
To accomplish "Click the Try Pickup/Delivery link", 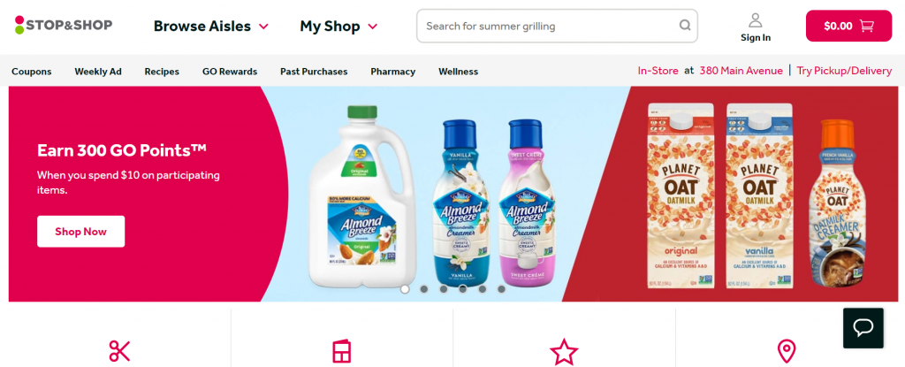I will [844, 71].
